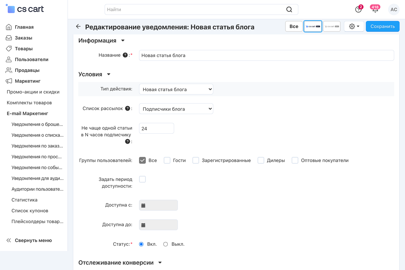Enable the Задать период доступности checkbox
The height and width of the screenshot is (270, 405).
(x=142, y=179)
